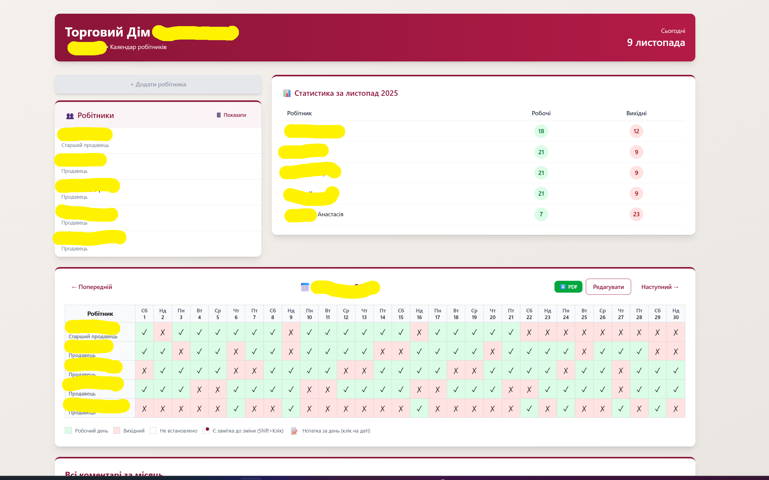Go to Попередній month
Screen dimensions: 769x480
coord(92,287)
